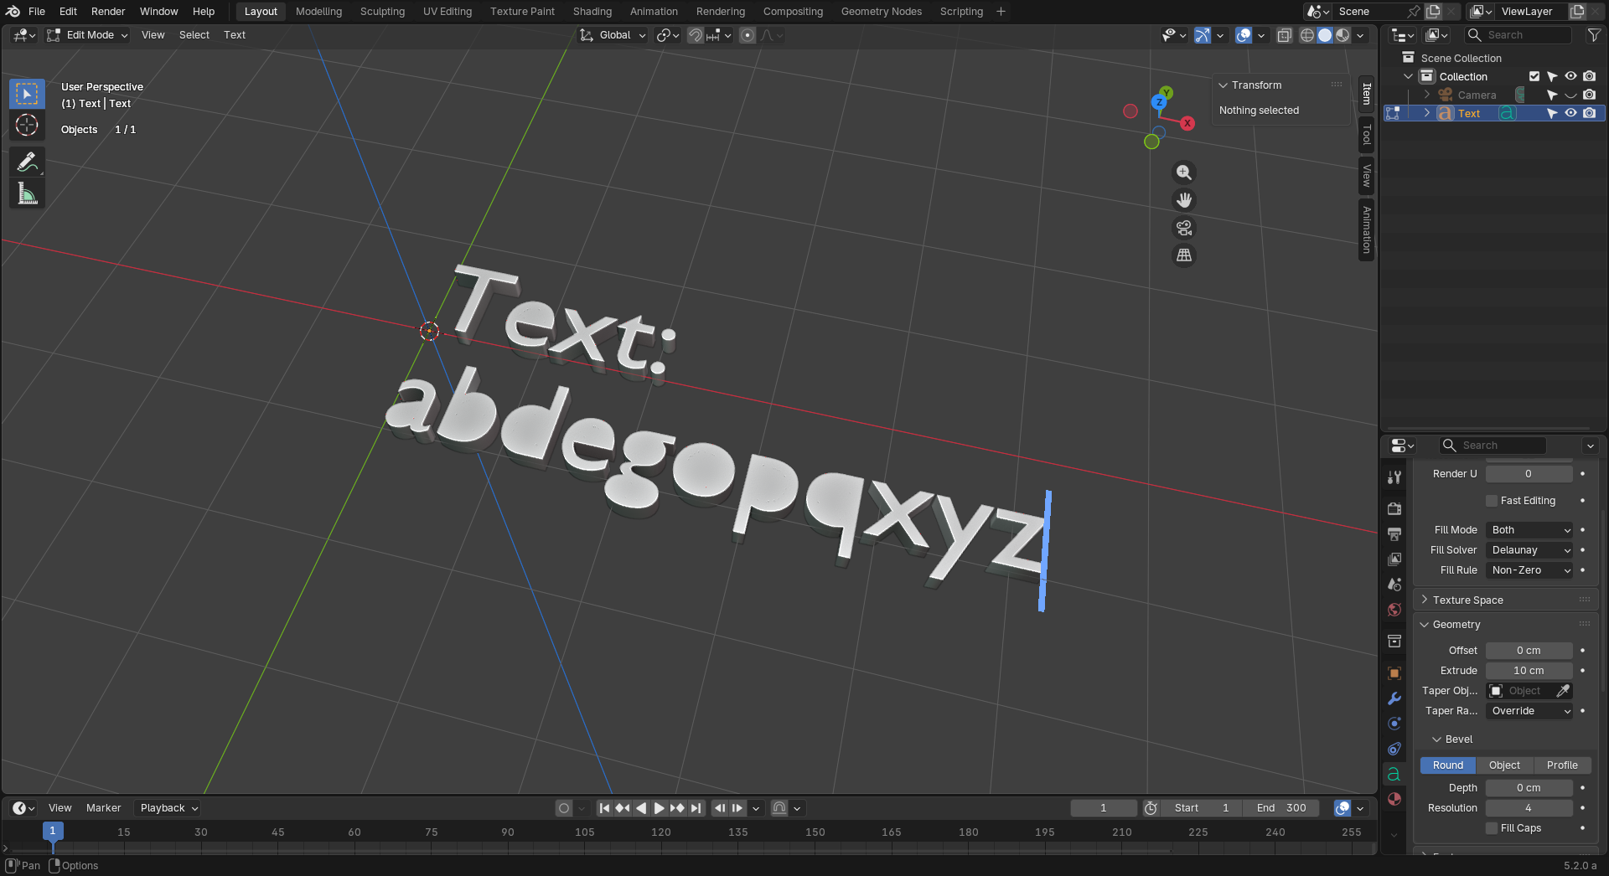Click the Extrude 10 cm value field
This screenshot has width=1609, height=876.
(1529, 671)
